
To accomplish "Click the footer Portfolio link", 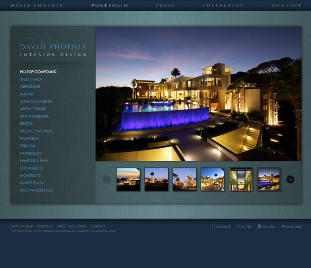I will [x=45, y=227].
